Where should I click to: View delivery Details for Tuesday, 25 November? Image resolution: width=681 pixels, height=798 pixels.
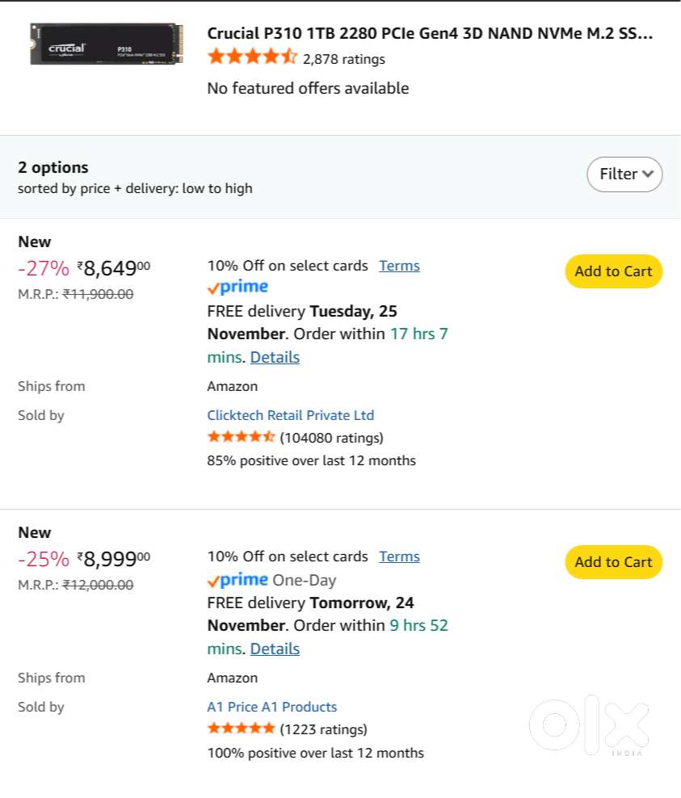click(x=275, y=357)
